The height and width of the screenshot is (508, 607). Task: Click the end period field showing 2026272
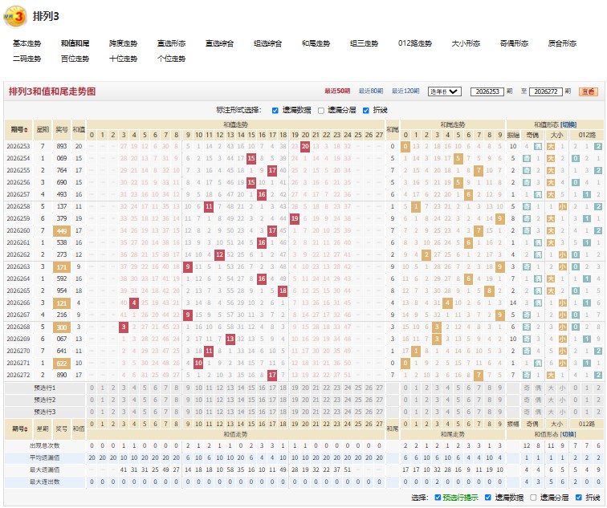point(545,91)
